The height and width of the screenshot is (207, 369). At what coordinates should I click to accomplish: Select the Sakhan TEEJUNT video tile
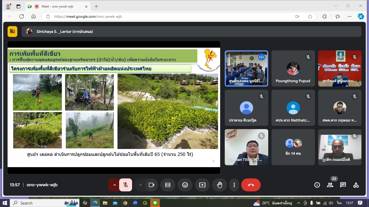coord(246,147)
